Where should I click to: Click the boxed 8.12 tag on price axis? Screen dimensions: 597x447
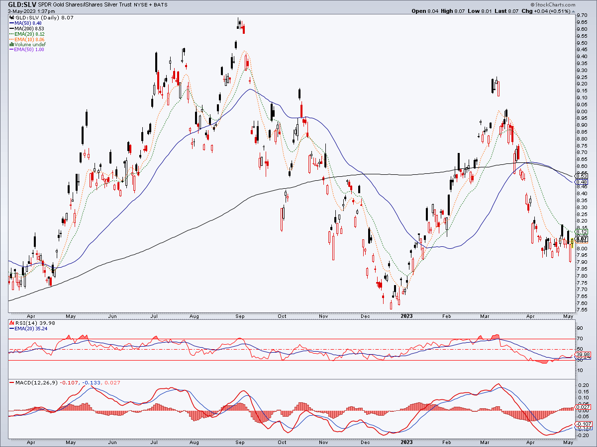tap(582, 232)
